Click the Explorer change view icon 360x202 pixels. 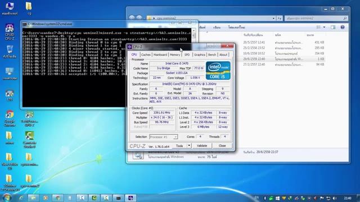click(x=318, y=27)
